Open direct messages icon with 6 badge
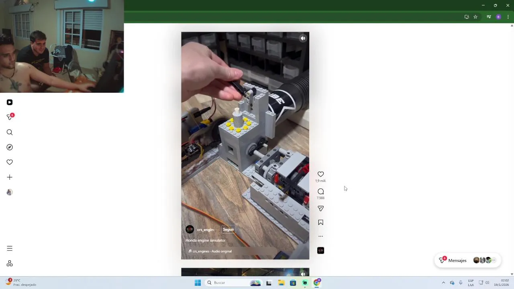The width and height of the screenshot is (514, 289). pos(10,117)
